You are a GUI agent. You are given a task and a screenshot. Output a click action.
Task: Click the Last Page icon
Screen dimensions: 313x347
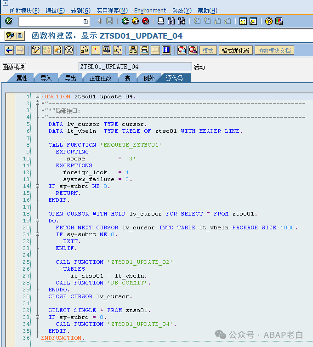[x=228, y=21]
